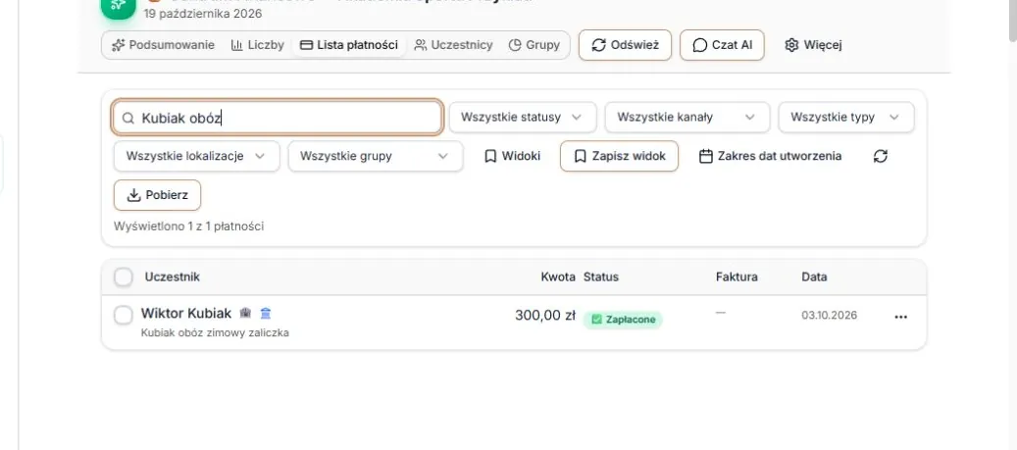Image resolution: width=1017 pixels, height=450 pixels.
Task: Click the search field containing Kubiak obóz
Action: tap(278, 118)
